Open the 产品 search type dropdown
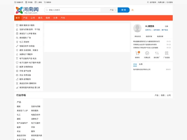Image resolution: width=187 pixels, height=140 pixels. [113, 10]
